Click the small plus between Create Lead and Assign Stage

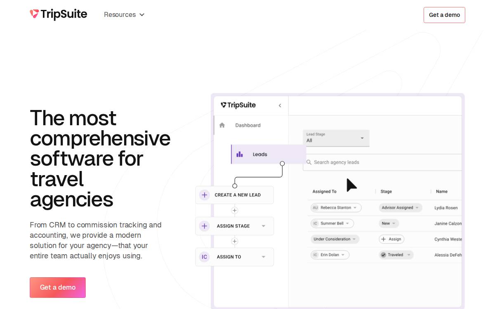pos(235,211)
